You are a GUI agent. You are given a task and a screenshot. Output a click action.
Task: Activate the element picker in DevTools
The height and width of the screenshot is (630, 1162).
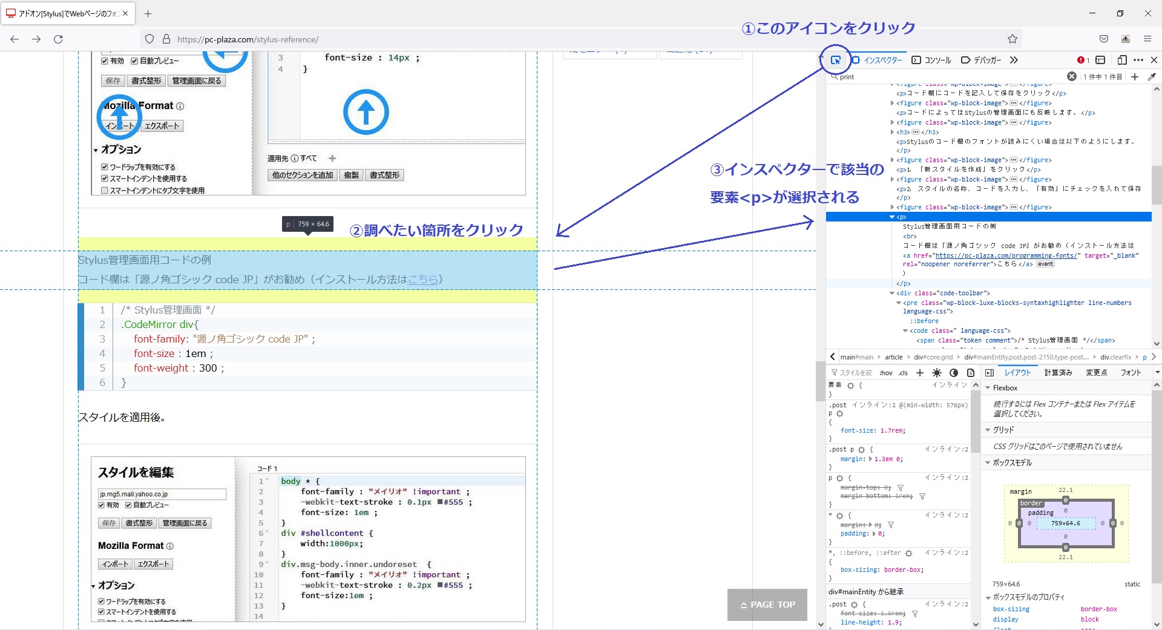tap(835, 60)
